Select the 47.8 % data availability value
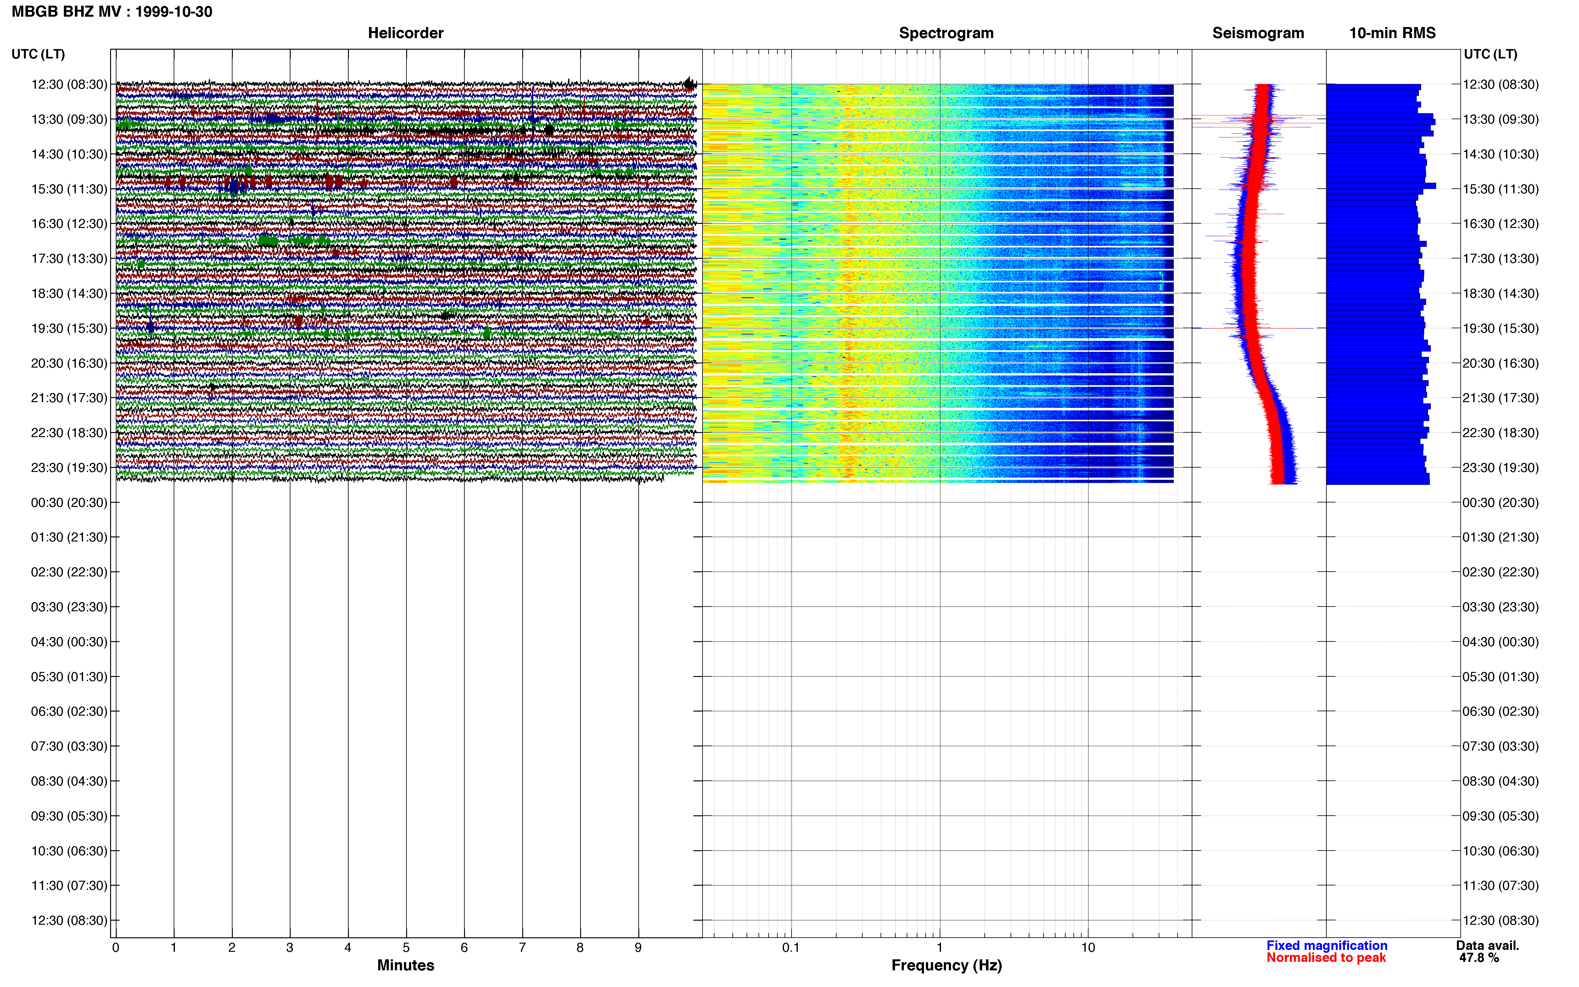 pos(1479,958)
